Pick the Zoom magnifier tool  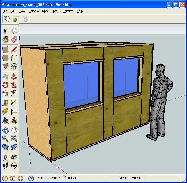[5, 139]
